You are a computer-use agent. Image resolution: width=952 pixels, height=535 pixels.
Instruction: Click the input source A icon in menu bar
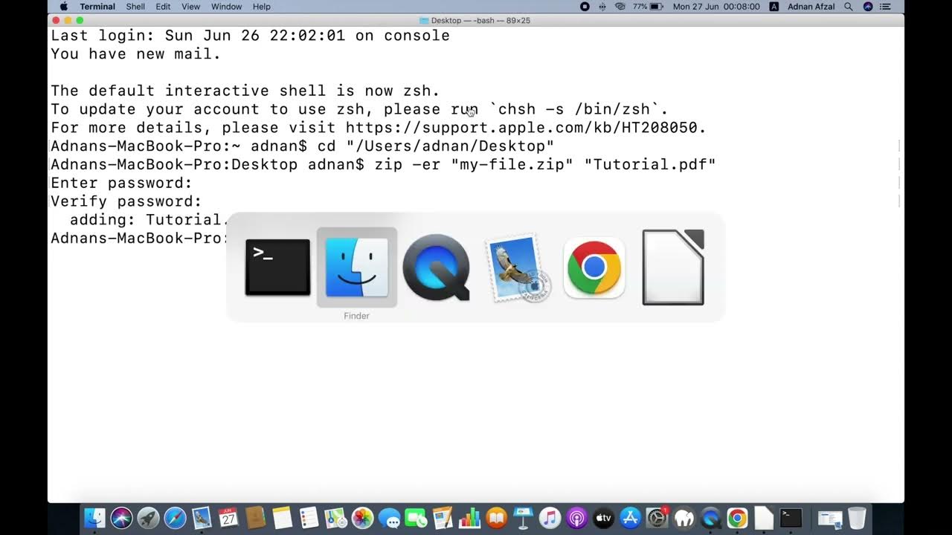[x=774, y=7]
